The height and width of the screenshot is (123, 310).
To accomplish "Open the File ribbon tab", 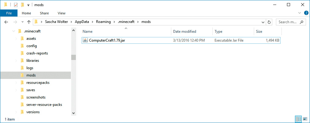I will [x=9, y=13].
